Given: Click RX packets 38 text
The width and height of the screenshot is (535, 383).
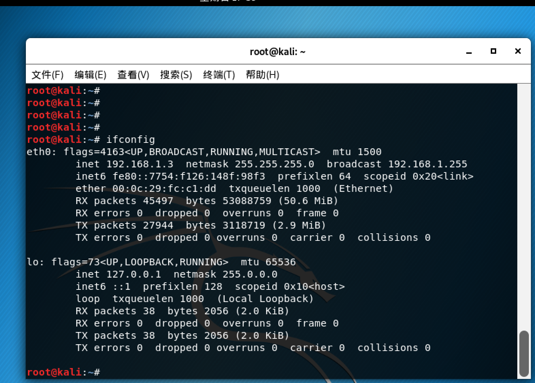Looking at the screenshot, I should point(115,311).
